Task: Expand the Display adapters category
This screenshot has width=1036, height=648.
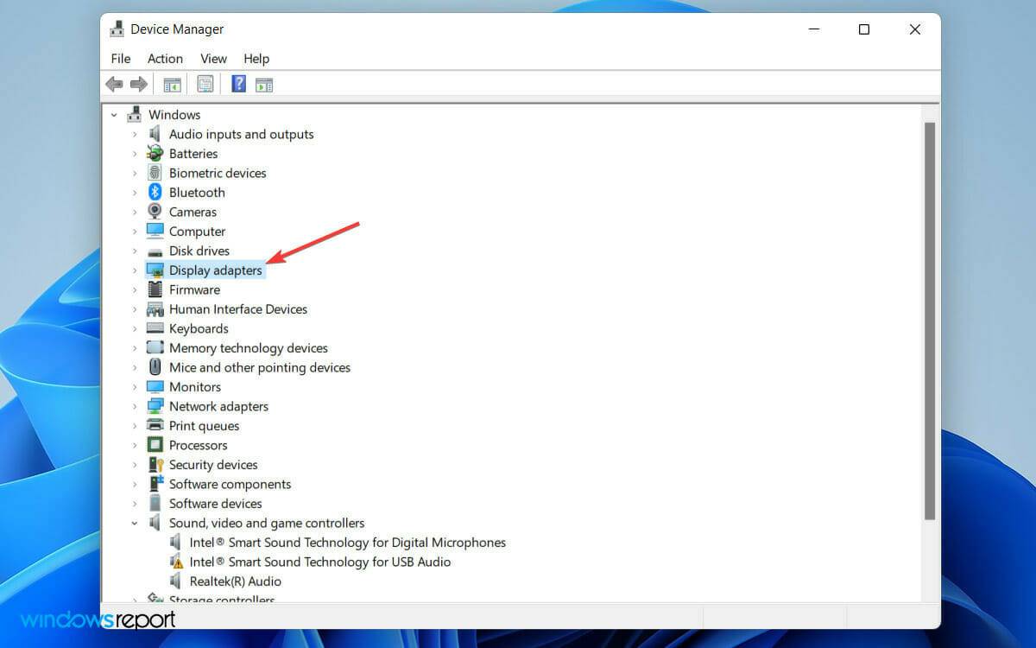Action: point(135,270)
